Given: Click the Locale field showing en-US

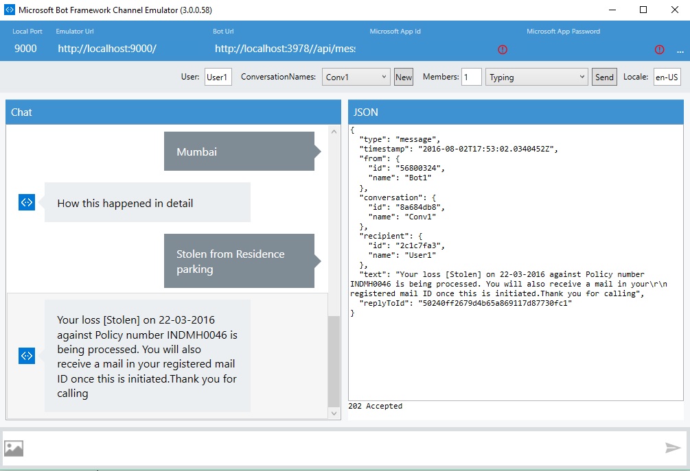Looking at the screenshot, I should coord(667,77).
